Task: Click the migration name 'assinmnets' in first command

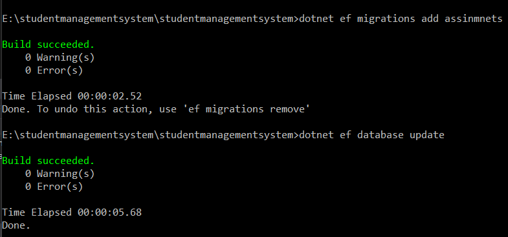Action: (473, 19)
